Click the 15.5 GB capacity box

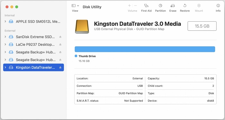point(202,26)
